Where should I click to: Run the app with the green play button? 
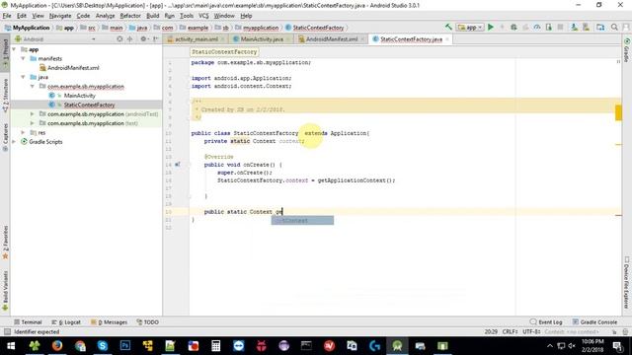491,27
